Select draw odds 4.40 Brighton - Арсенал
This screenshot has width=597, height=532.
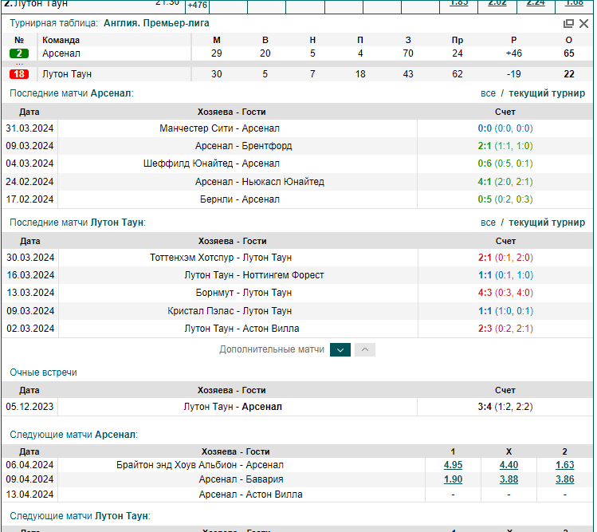pyautogui.click(x=509, y=465)
